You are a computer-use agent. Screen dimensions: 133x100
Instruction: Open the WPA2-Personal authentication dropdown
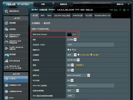tap(78, 75)
